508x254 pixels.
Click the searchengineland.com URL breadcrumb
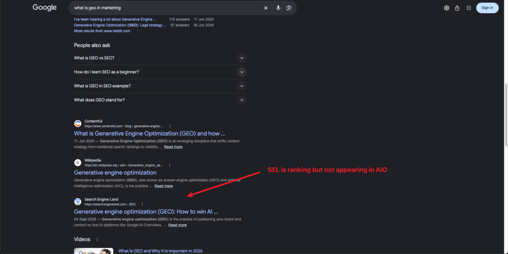pos(110,204)
